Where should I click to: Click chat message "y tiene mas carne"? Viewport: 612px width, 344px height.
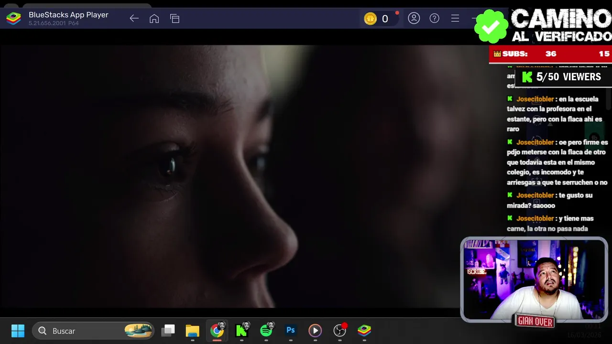pyautogui.click(x=550, y=223)
